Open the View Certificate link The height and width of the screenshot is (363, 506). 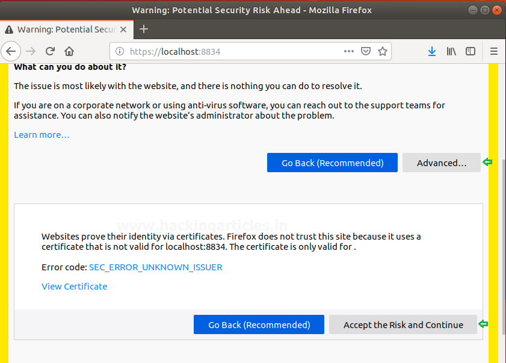[x=74, y=287]
